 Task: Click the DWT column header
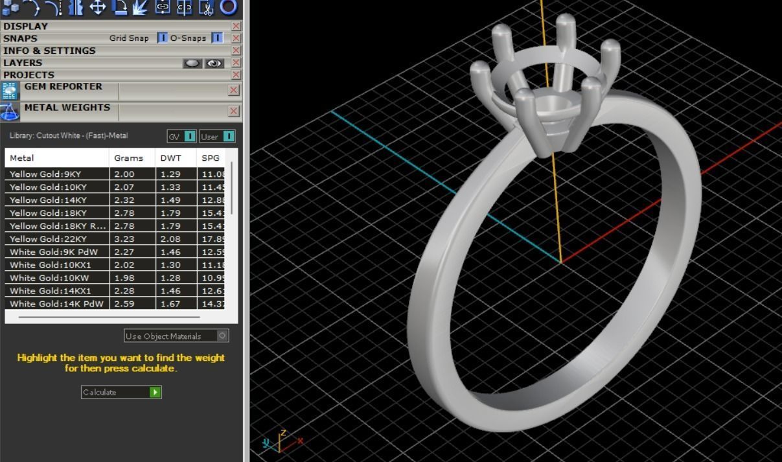click(176, 157)
